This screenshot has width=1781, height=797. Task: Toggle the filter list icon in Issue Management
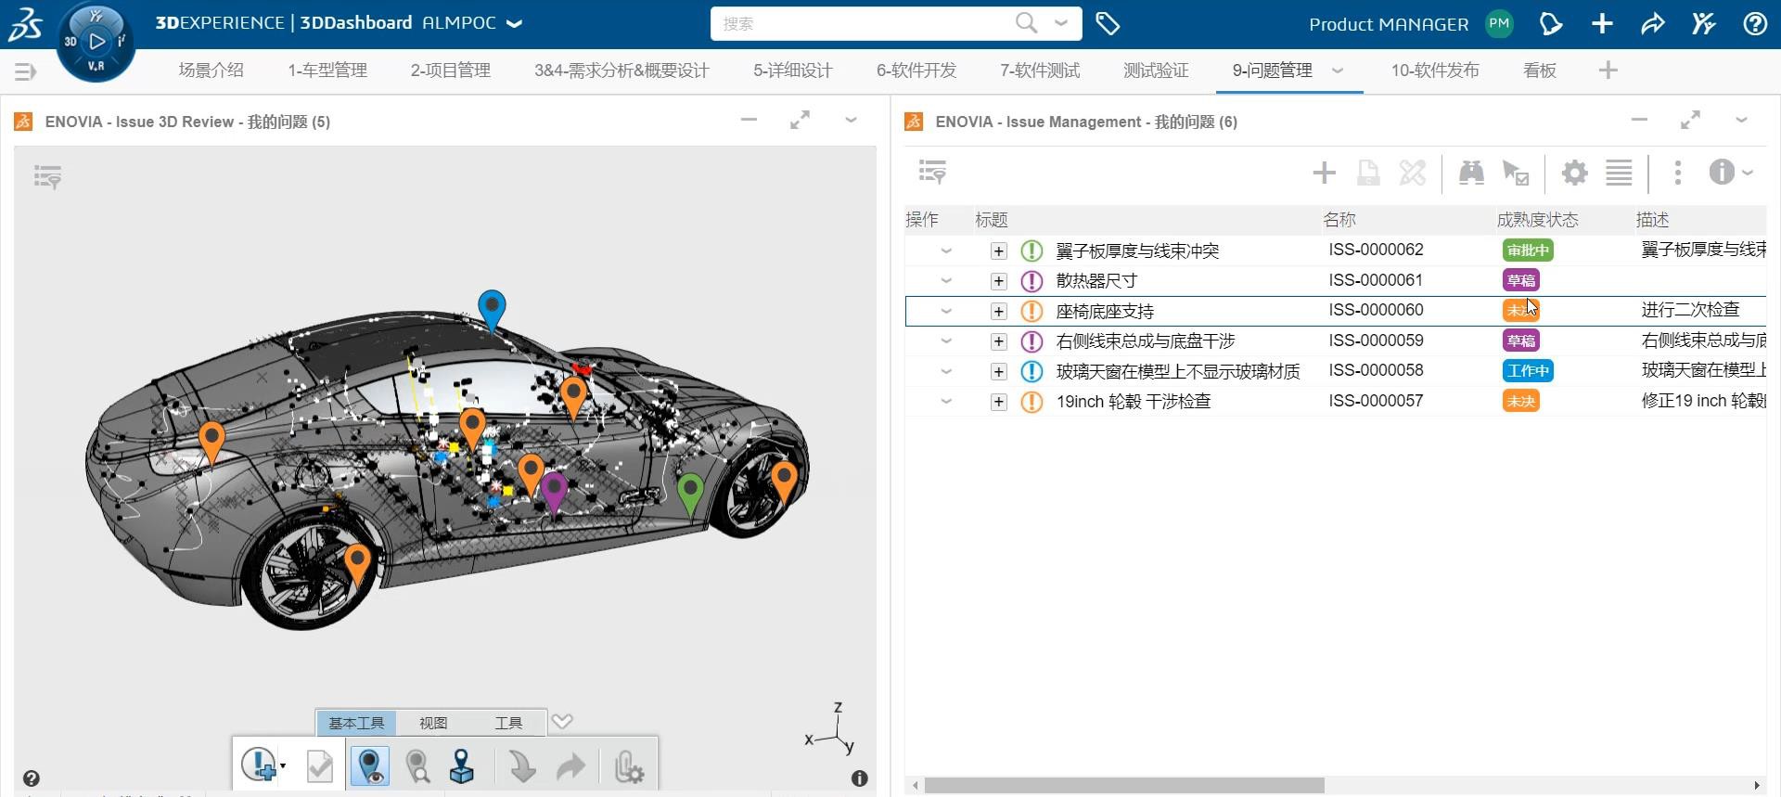coord(932,173)
